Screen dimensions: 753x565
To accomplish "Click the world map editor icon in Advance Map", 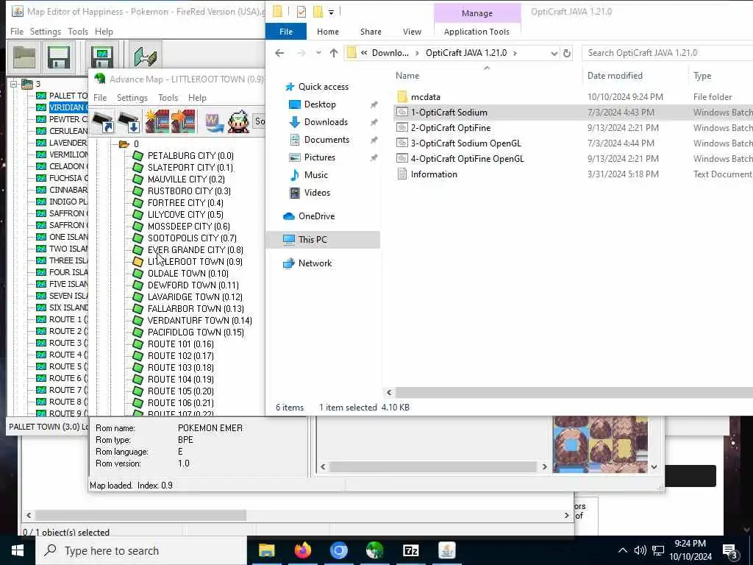I will 214,121.
